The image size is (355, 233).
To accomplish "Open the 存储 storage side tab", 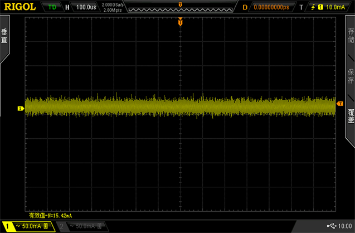I will pos(351,36).
